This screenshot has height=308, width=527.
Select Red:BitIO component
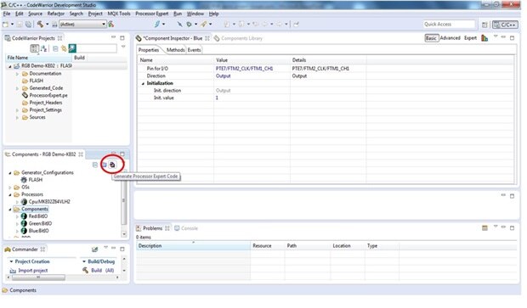coord(34,216)
